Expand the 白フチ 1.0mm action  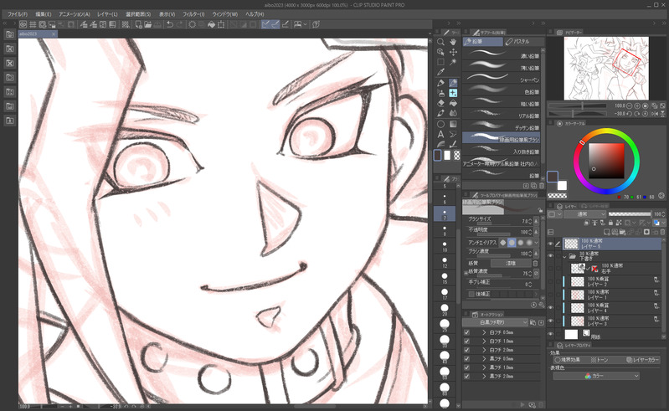[x=484, y=341]
